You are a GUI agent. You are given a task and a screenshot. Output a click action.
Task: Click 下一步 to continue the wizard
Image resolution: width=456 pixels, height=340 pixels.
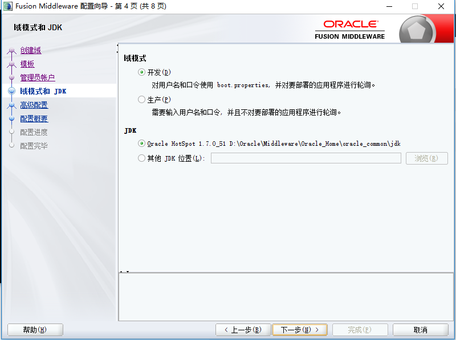coord(299,329)
